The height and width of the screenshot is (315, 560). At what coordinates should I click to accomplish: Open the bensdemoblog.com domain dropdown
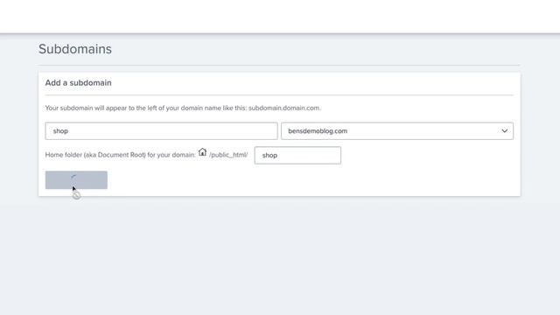[x=397, y=131]
